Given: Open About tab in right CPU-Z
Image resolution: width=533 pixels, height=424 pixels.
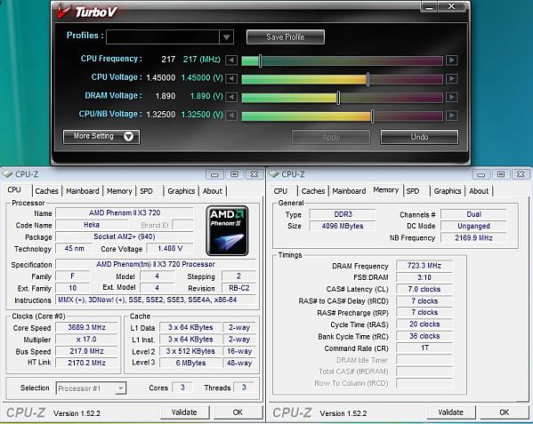Looking at the screenshot, I should tap(479, 191).
